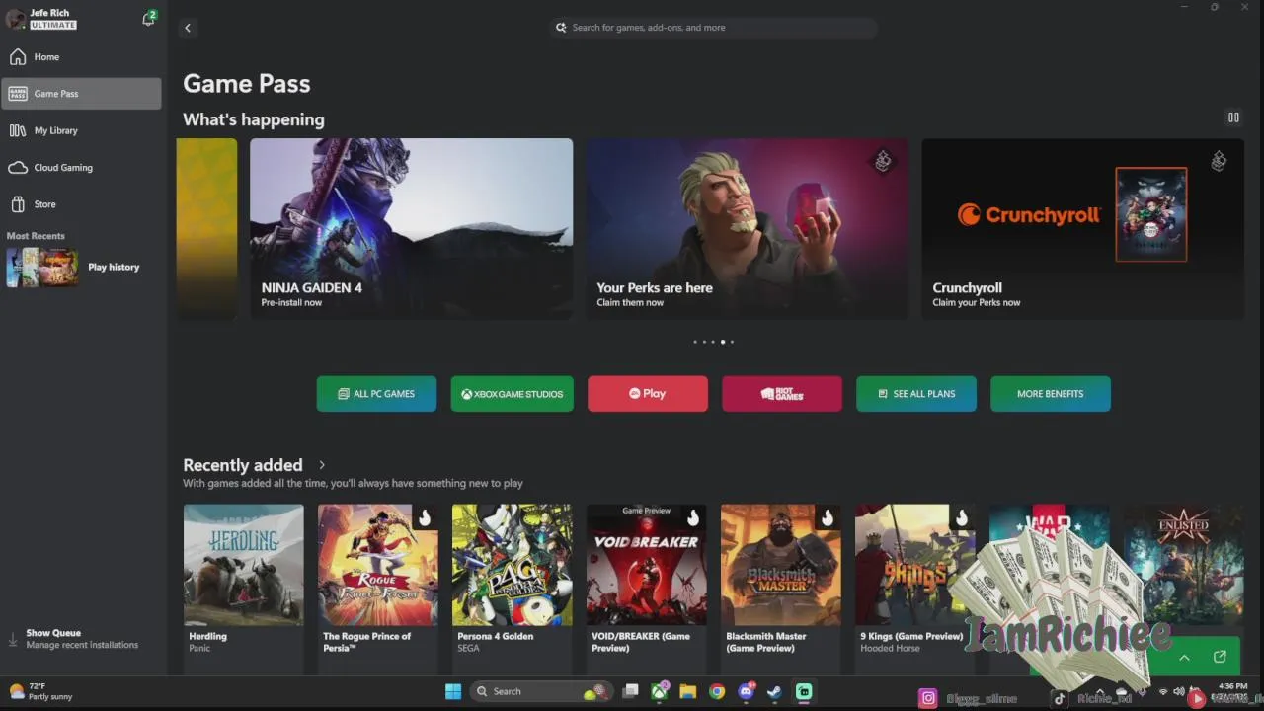Open Your Perks are here banner
The height and width of the screenshot is (711, 1264).
click(747, 228)
